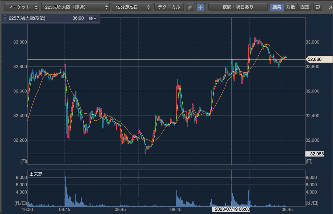This screenshot has height=214, width=333.
Task: Click the return arrow reset icon
Action: coord(318,7)
